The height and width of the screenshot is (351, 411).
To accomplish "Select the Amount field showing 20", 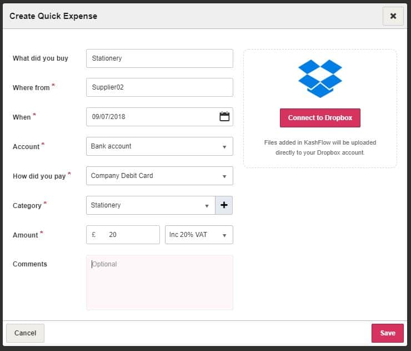I will (x=131, y=235).
